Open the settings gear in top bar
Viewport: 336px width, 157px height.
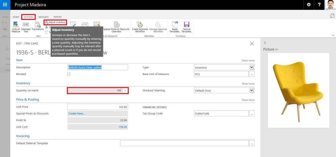pyautogui.click(x=309, y=5)
